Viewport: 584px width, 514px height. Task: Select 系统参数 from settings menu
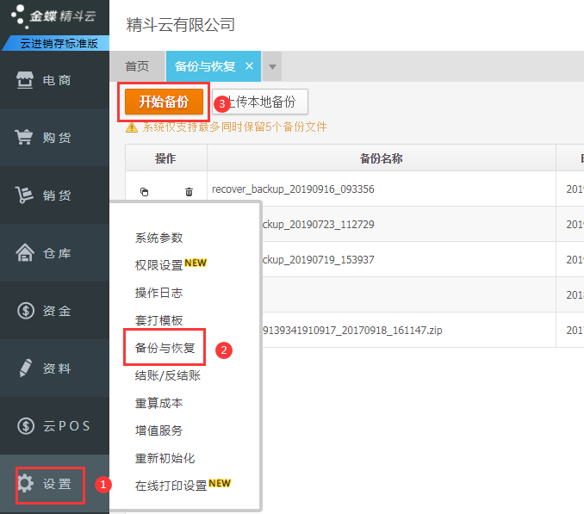click(x=158, y=238)
